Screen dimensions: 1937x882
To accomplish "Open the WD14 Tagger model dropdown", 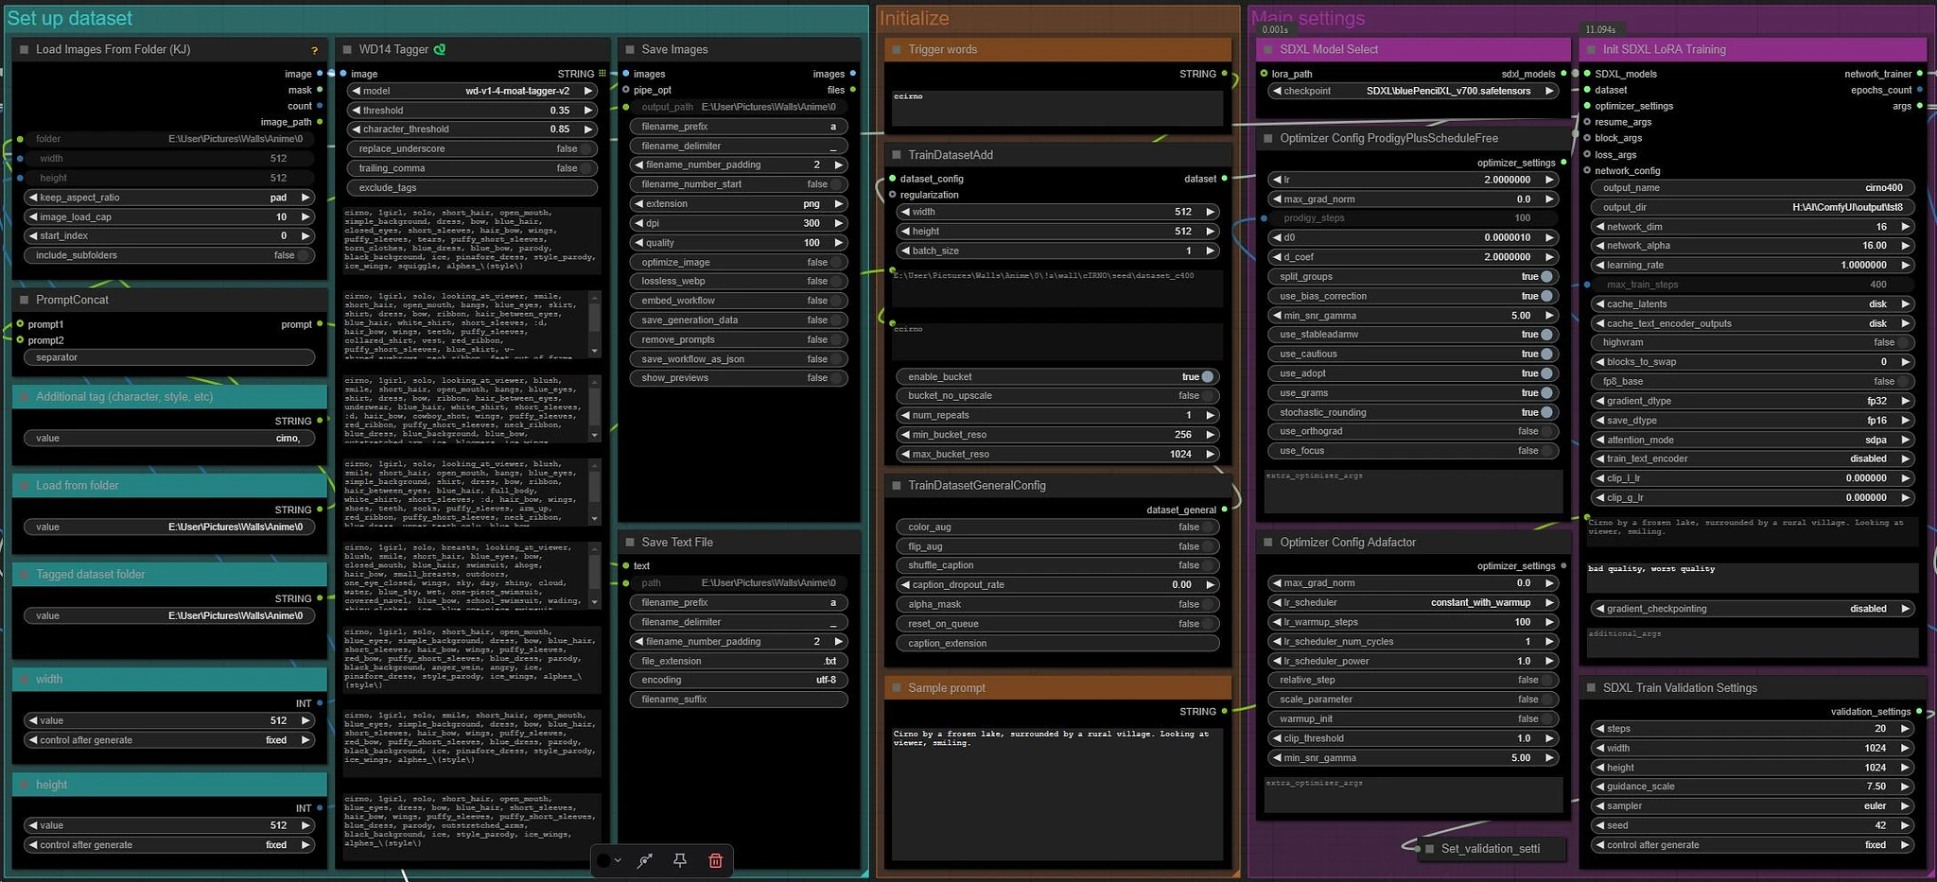I will pyautogui.click(x=472, y=91).
